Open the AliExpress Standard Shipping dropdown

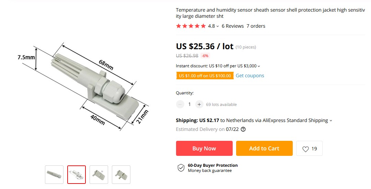(331, 121)
